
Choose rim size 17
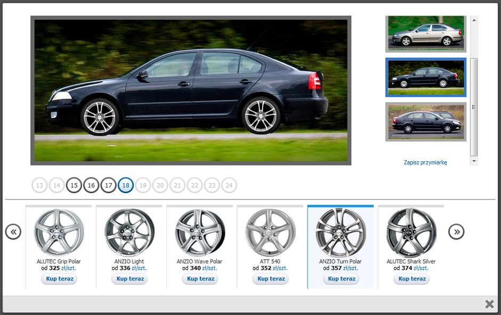[109, 185]
